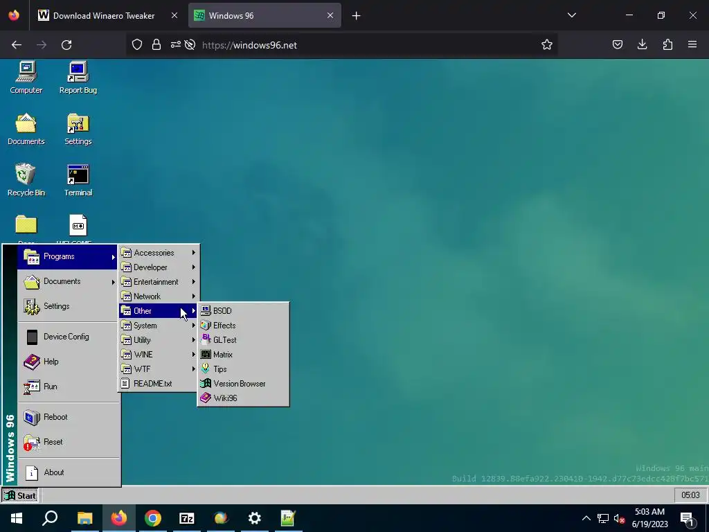Select the highlighted Other menu item
This screenshot has width=709, height=532.
pos(159,311)
